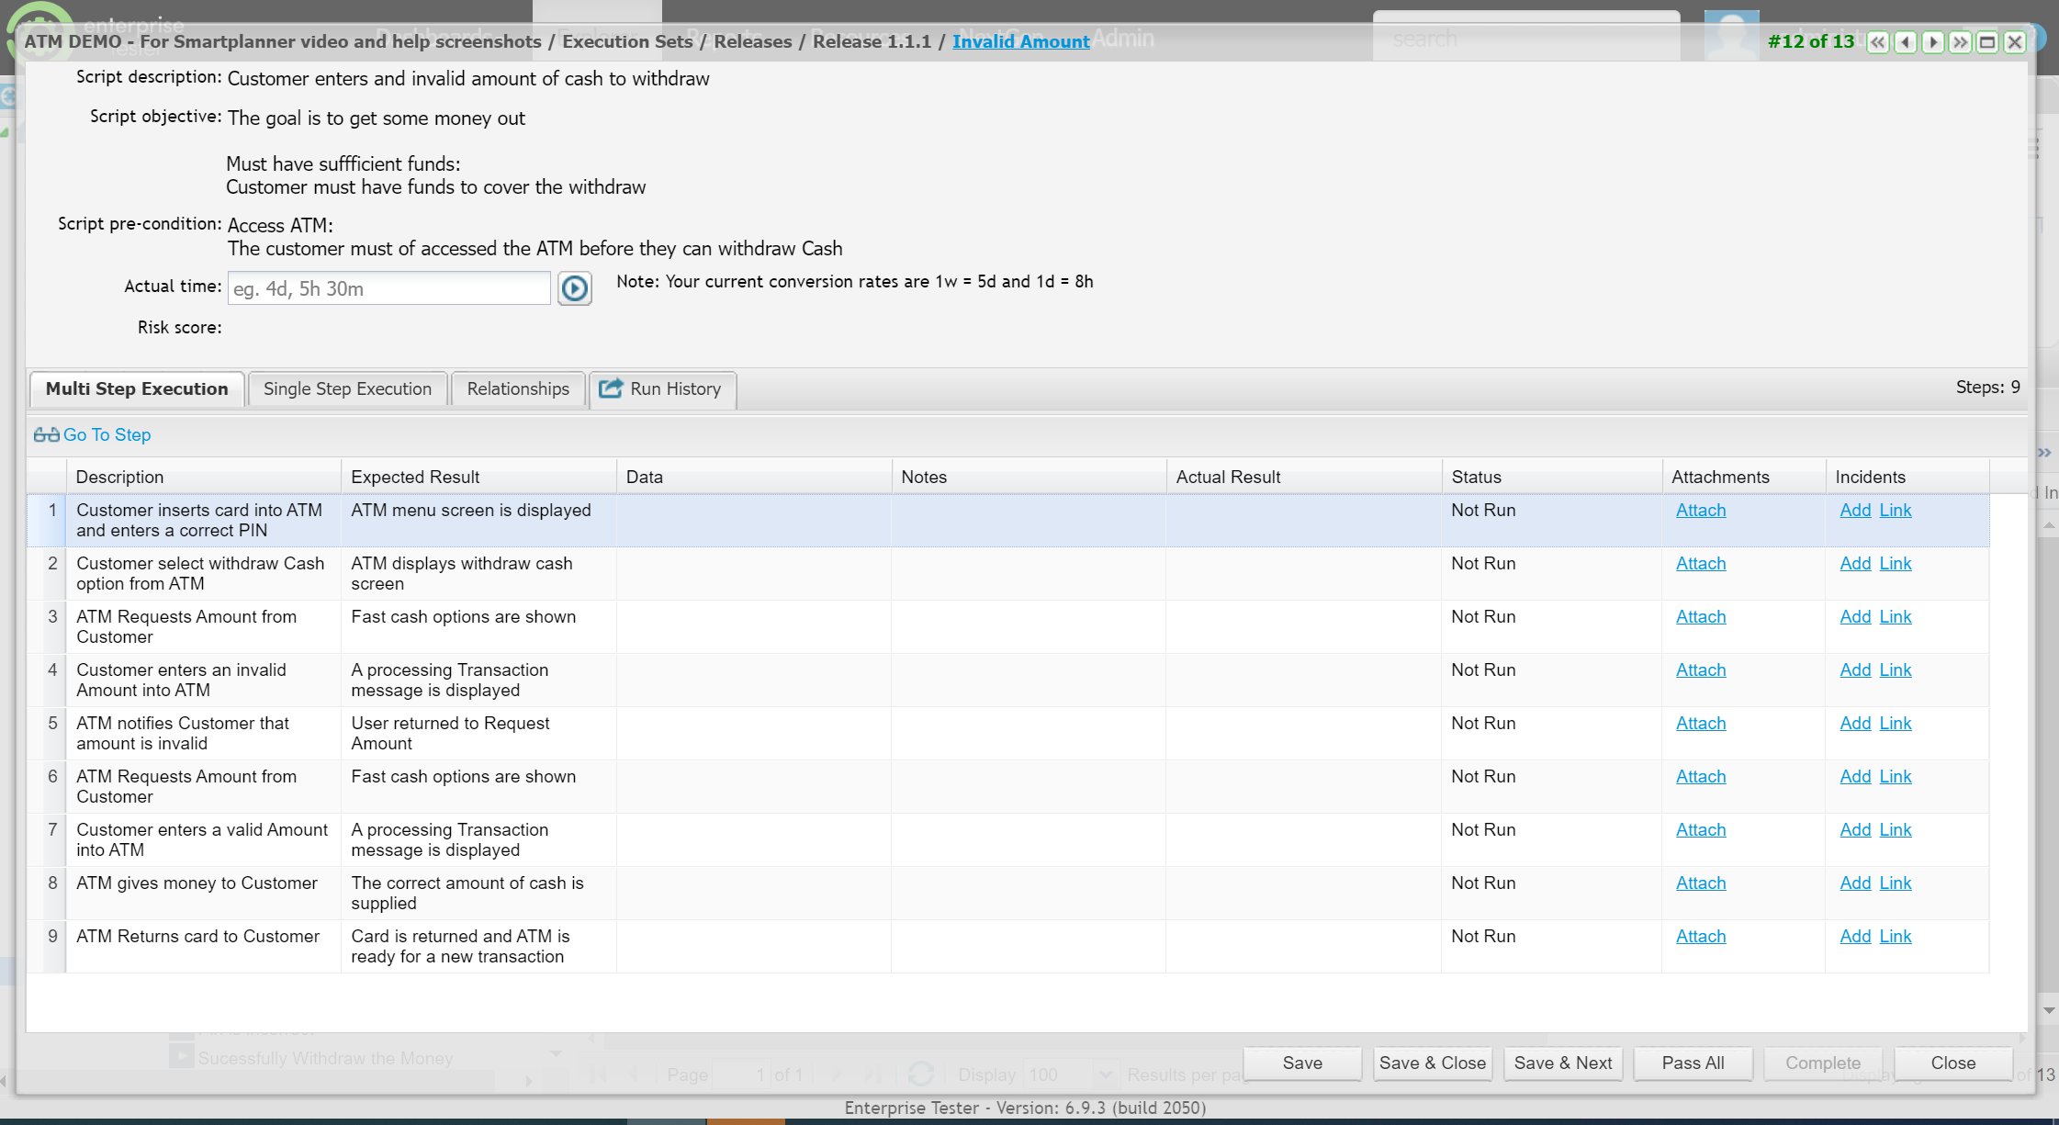Jump to last script in set
This screenshot has width=2059, height=1125.
1960,42
